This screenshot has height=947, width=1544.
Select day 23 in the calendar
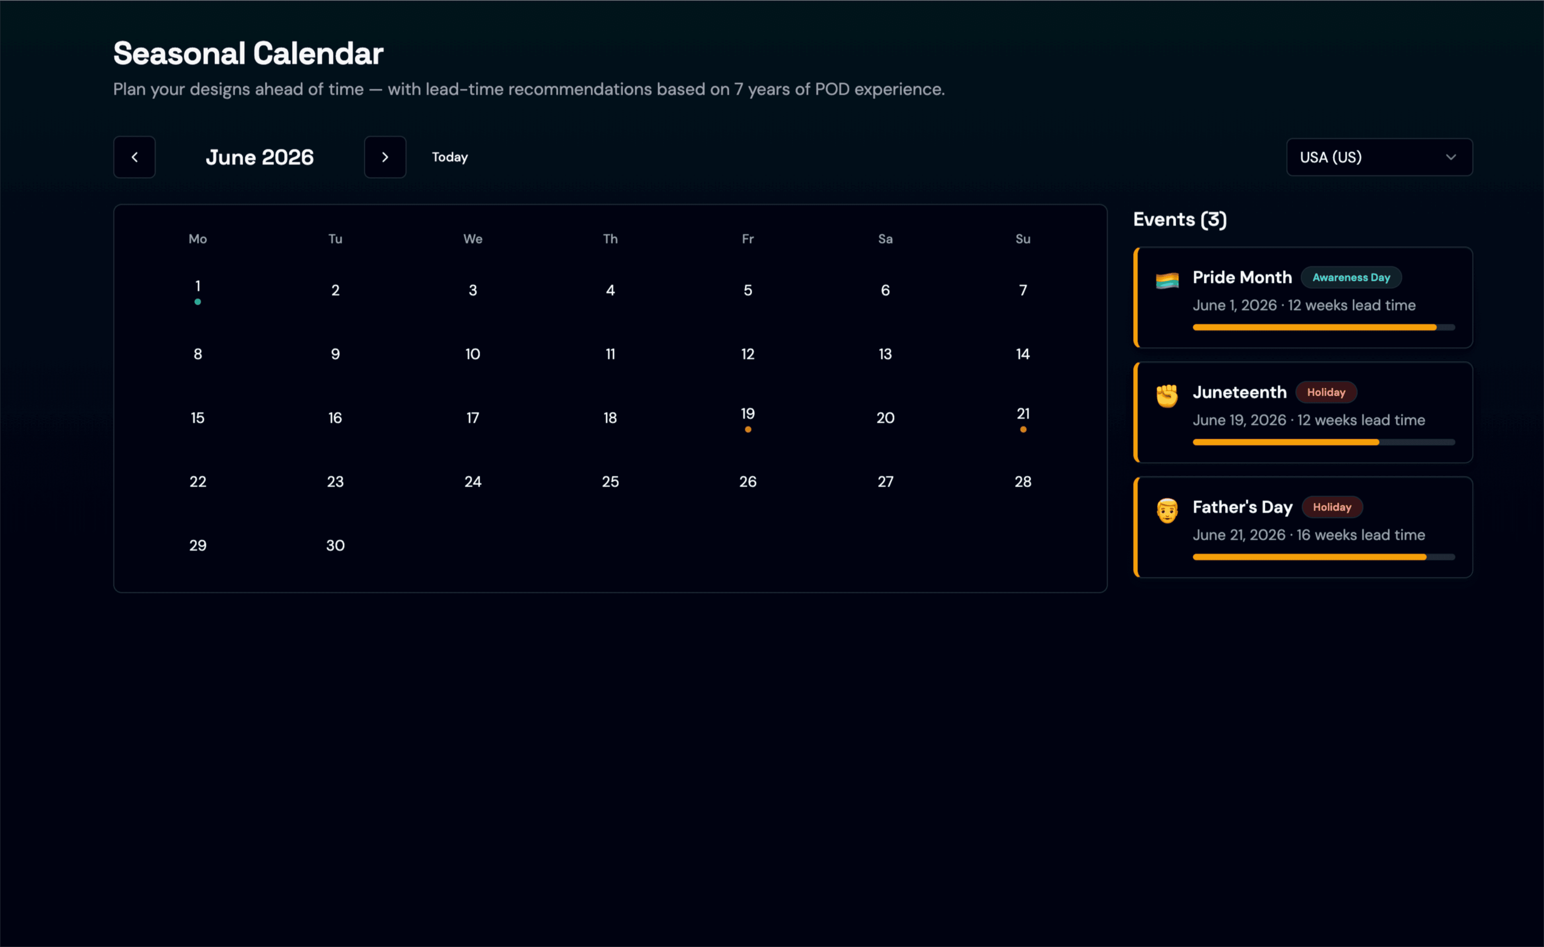point(335,482)
